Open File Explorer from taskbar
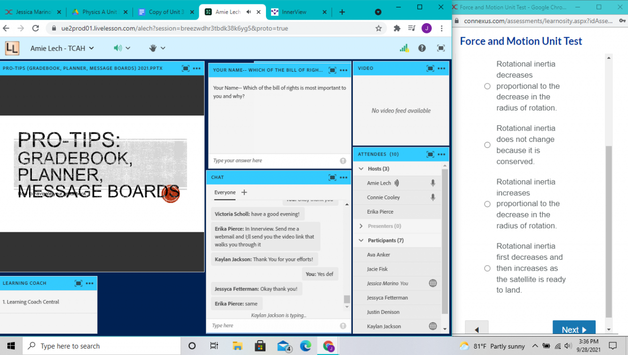 (237, 346)
